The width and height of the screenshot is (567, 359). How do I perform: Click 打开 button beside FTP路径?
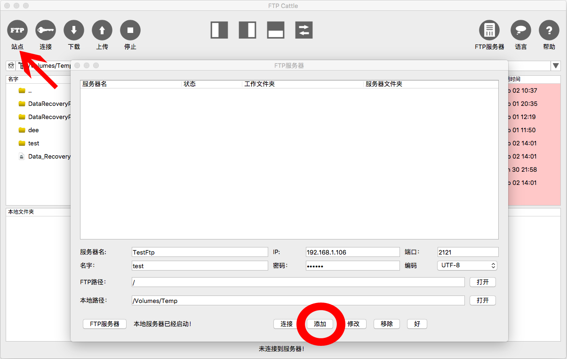tap(483, 282)
